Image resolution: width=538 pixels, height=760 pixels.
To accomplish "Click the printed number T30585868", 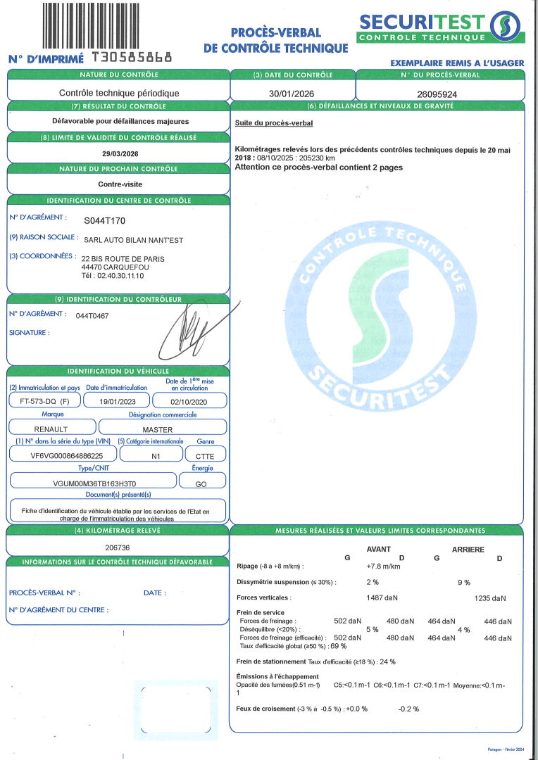I will (132, 58).
